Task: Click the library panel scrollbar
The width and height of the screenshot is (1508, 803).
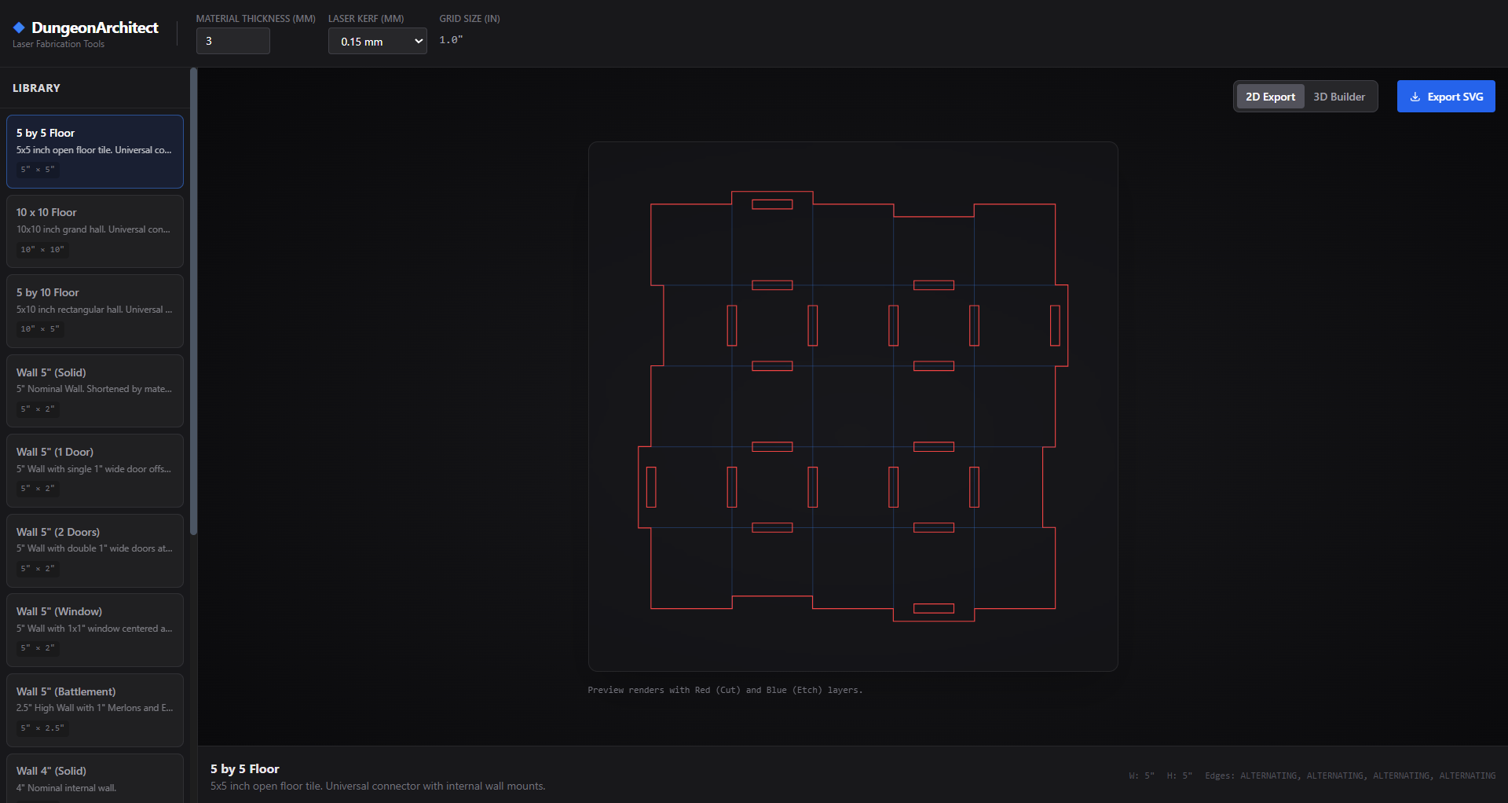Action: [193, 302]
